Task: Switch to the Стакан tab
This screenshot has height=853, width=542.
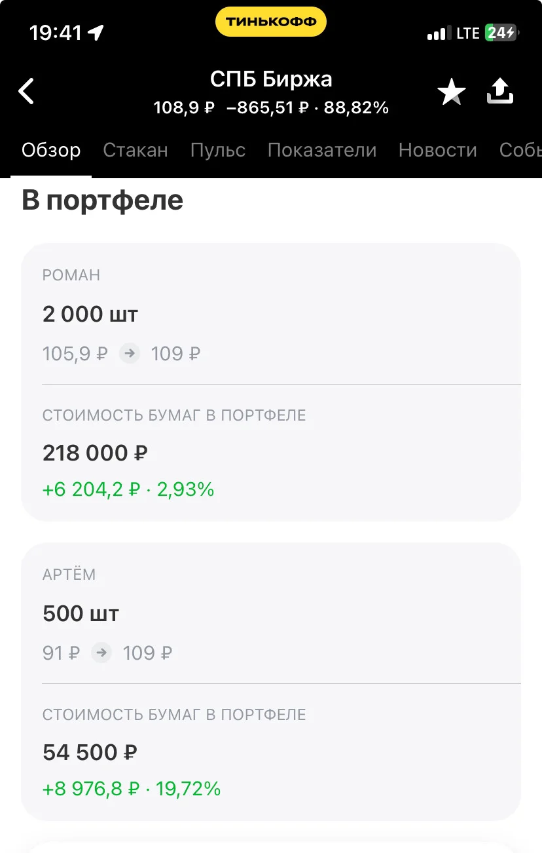Action: tap(135, 150)
